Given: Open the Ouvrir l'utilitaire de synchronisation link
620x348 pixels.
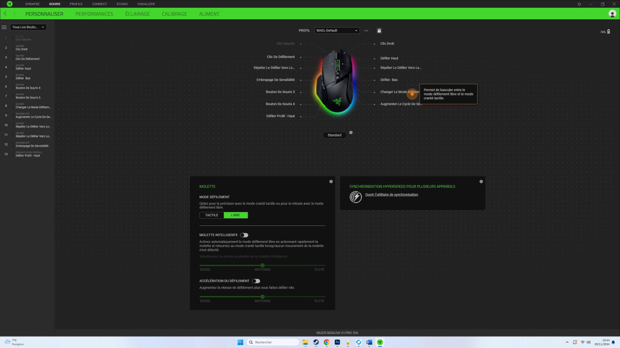Looking at the screenshot, I should (x=392, y=195).
